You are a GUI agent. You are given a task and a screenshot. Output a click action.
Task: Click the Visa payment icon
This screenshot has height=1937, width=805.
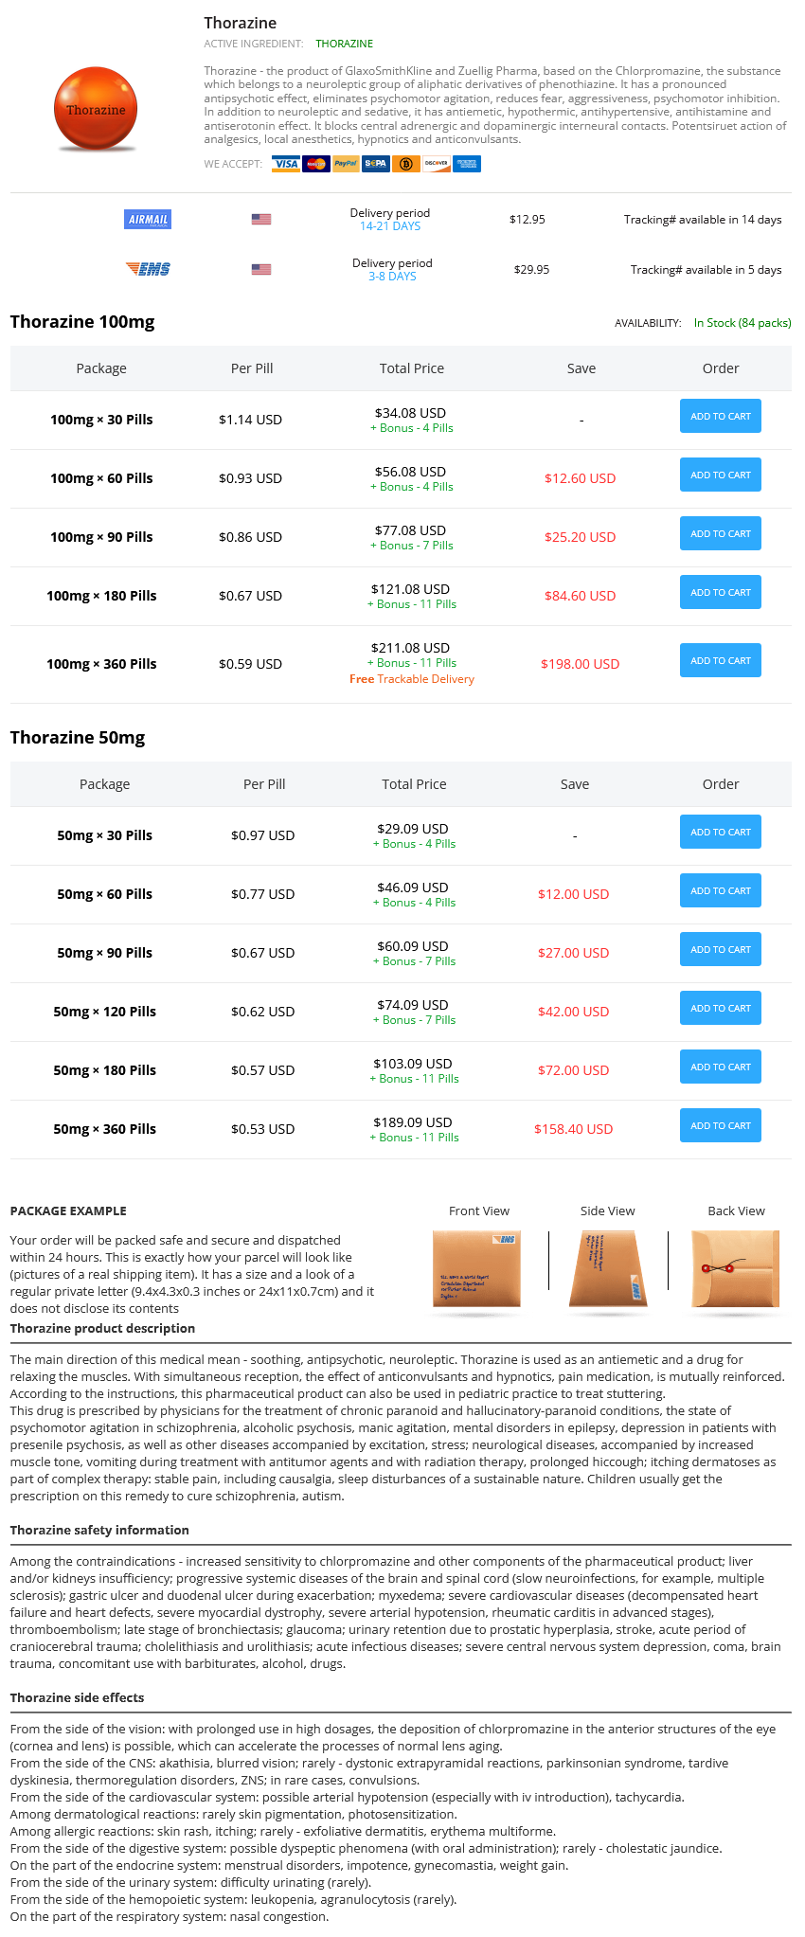click(286, 164)
